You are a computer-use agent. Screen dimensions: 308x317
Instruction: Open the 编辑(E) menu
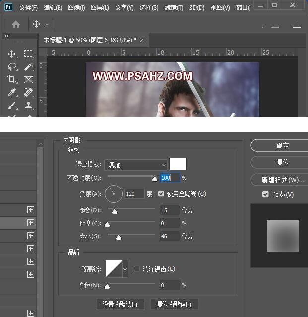53,8
